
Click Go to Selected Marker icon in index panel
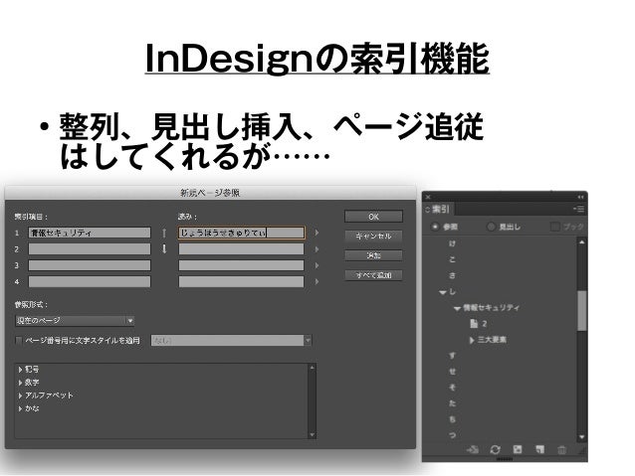click(x=472, y=449)
